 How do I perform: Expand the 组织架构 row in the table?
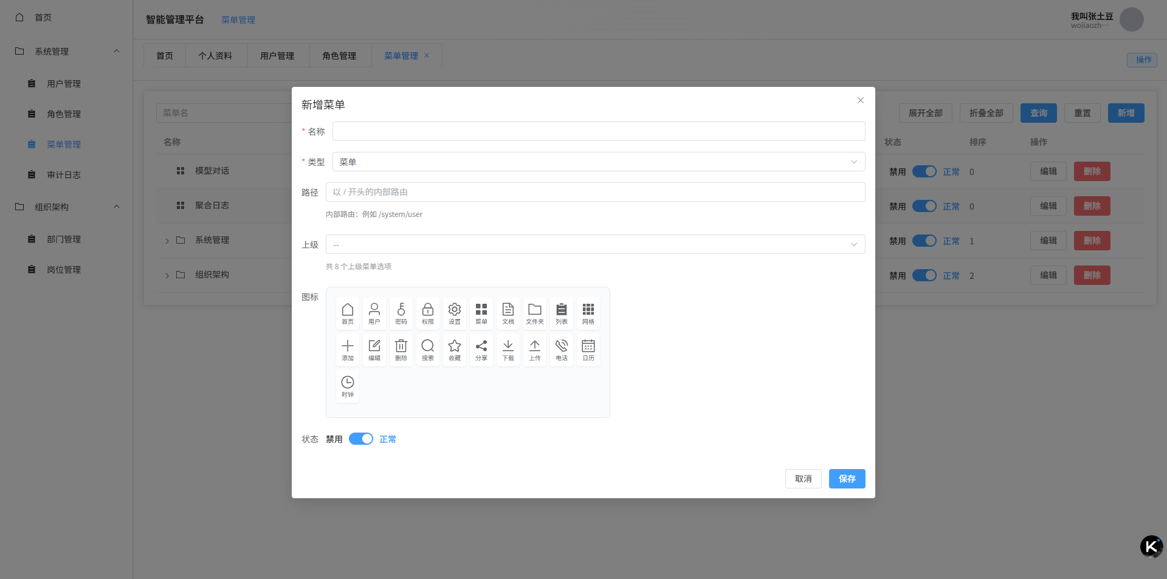[x=167, y=275]
